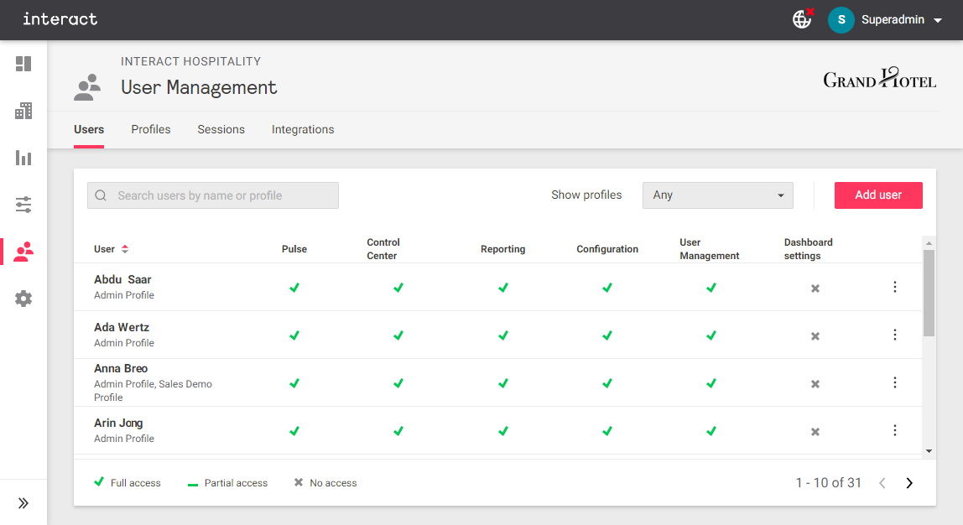
Task: Click the Full access legend item
Action: 128,482
